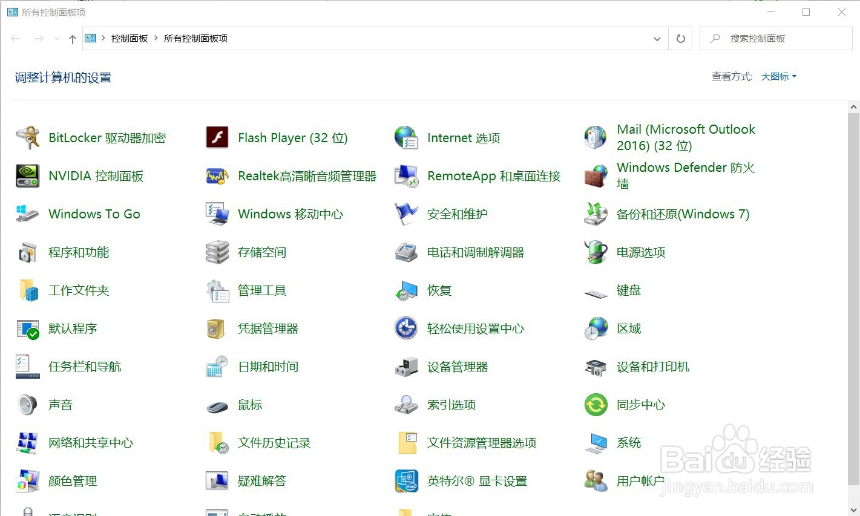Click the vertical scrollbar thumb

point(853,299)
